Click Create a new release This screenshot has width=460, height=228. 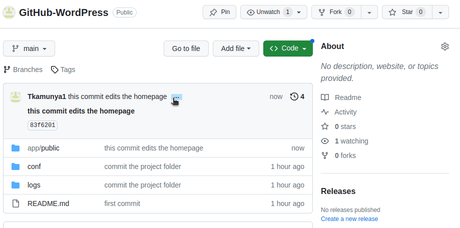[x=349, y=219]
